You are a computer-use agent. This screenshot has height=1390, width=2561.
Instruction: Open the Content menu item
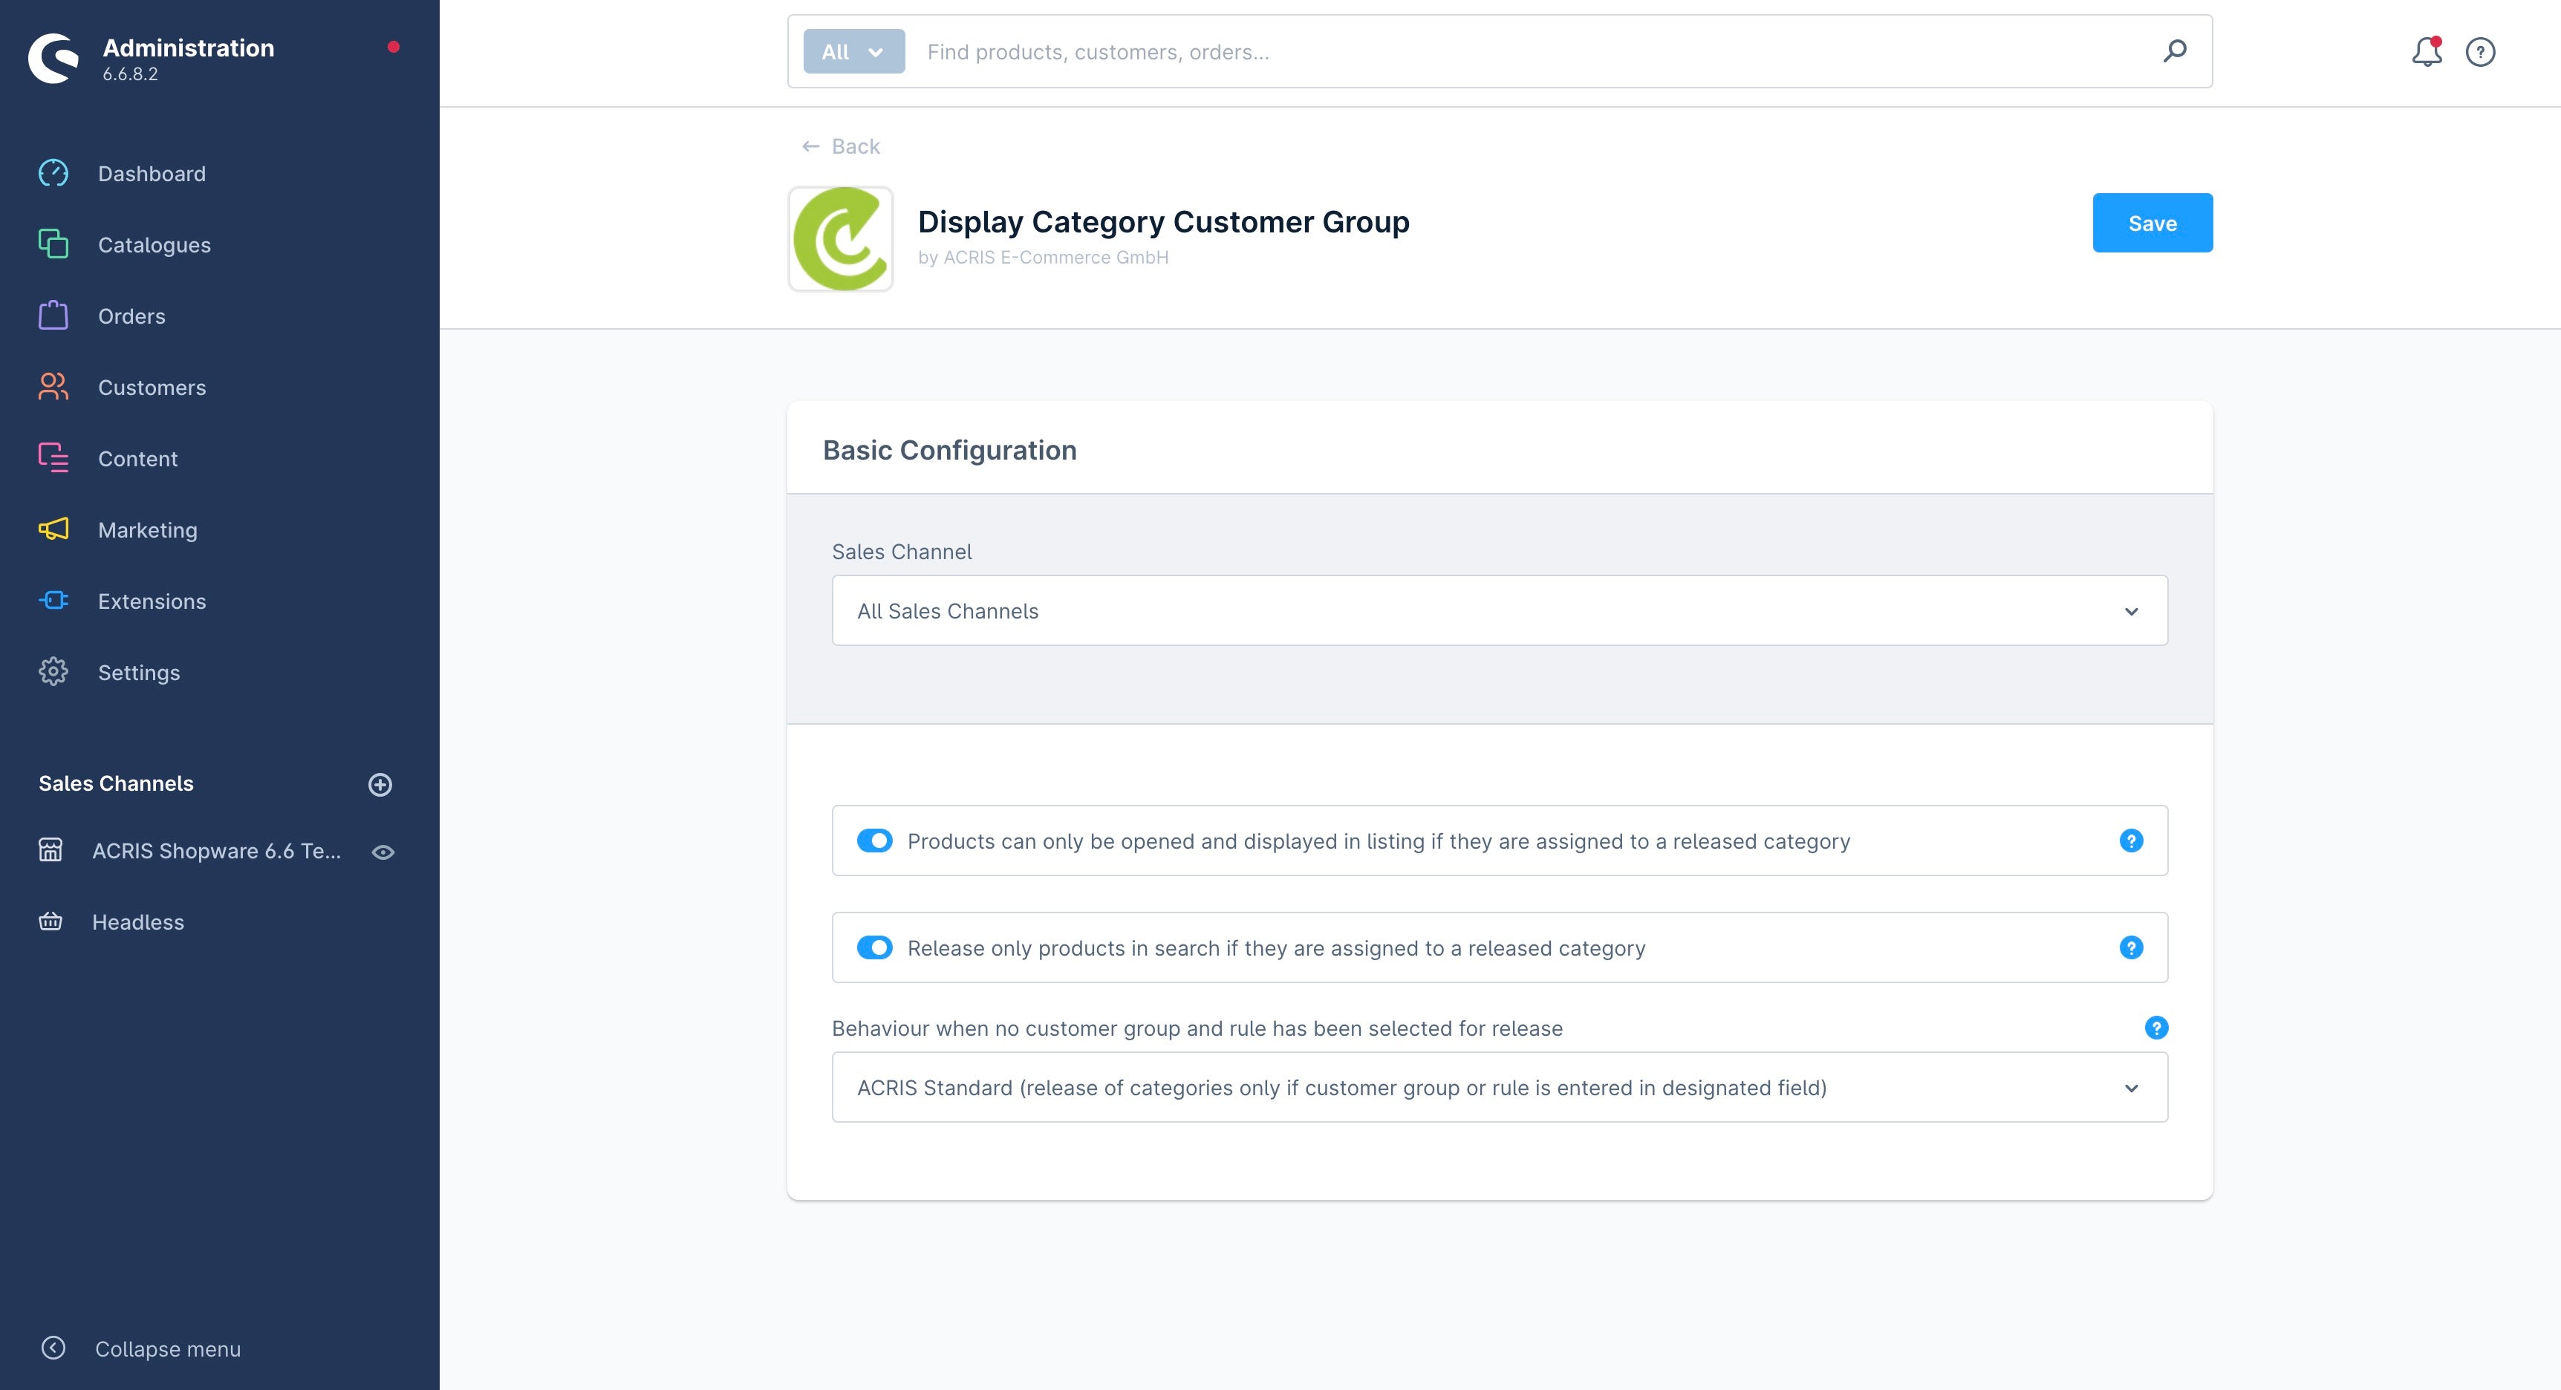click(x=137, y=459)
